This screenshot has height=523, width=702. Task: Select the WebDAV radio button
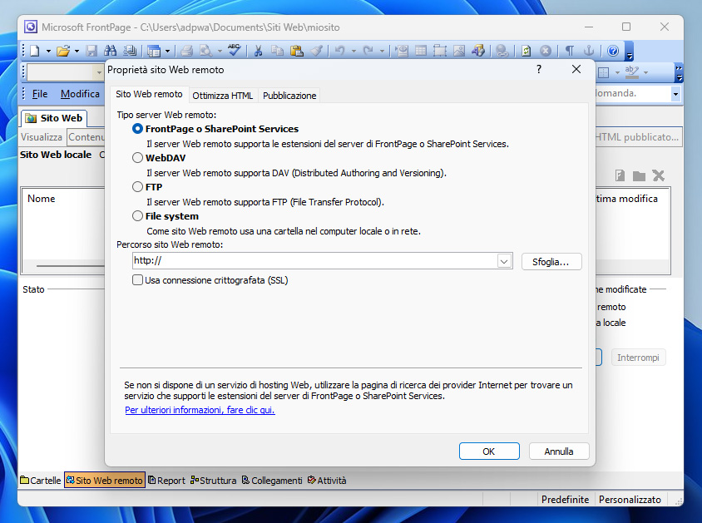point(138,157)
